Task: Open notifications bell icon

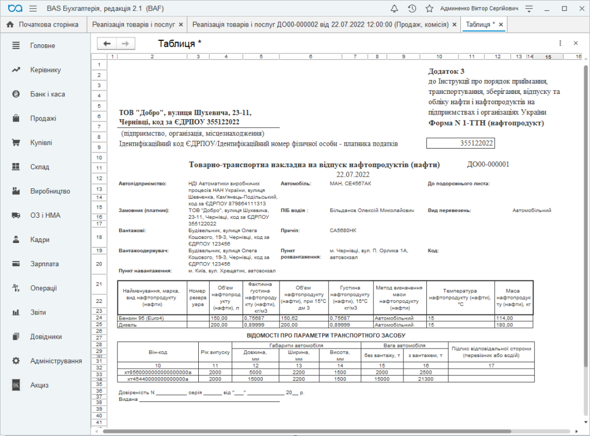Action: point(394,8)
